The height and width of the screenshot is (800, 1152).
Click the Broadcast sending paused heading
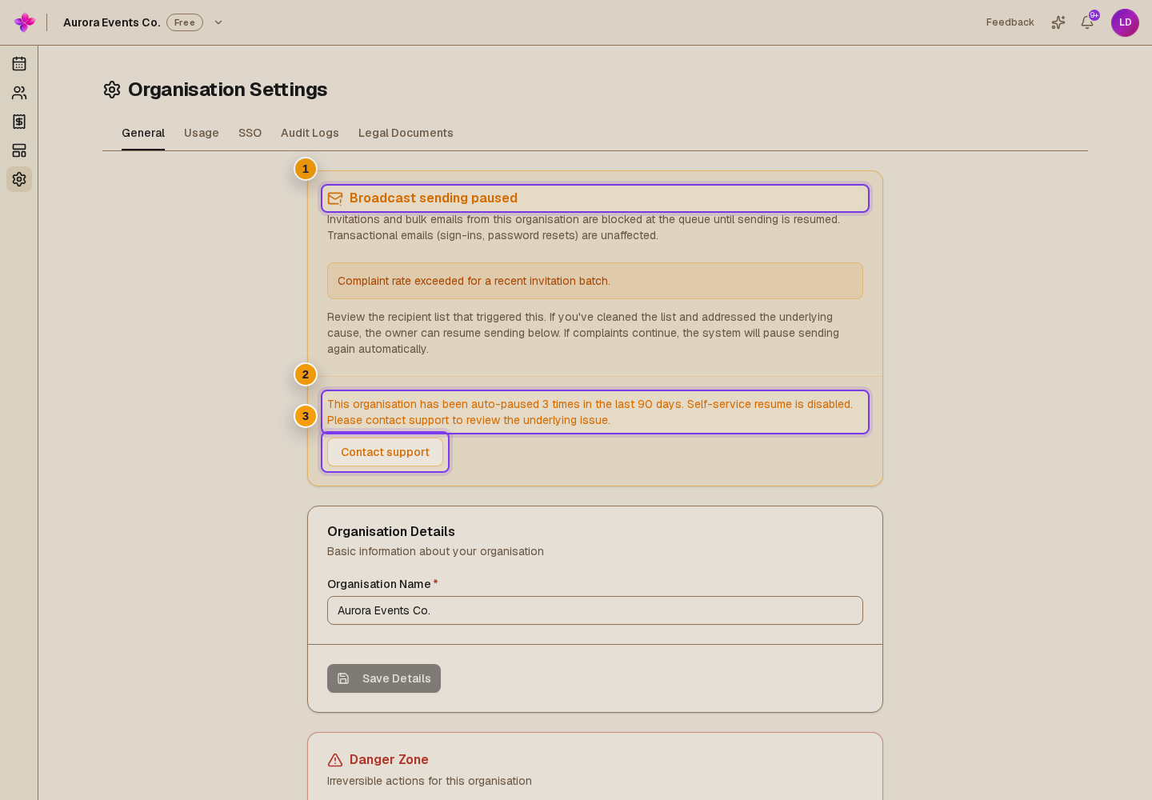[434, 198]
